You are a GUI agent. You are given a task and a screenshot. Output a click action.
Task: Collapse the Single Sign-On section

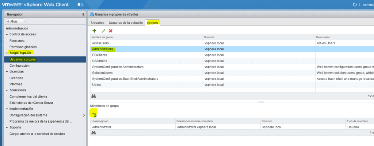7,53
